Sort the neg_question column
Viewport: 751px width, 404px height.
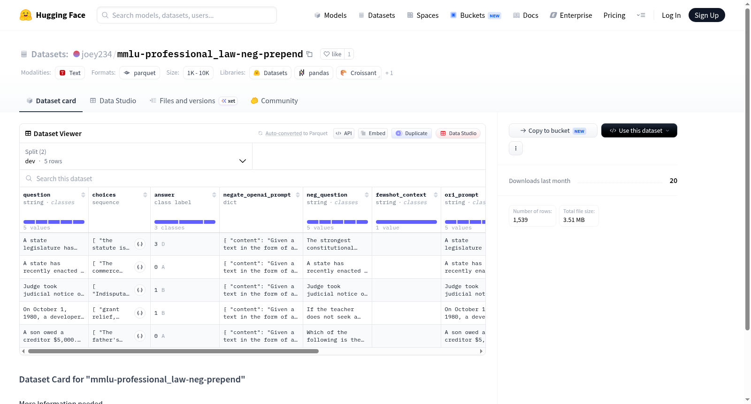click(x=367, y=195)
